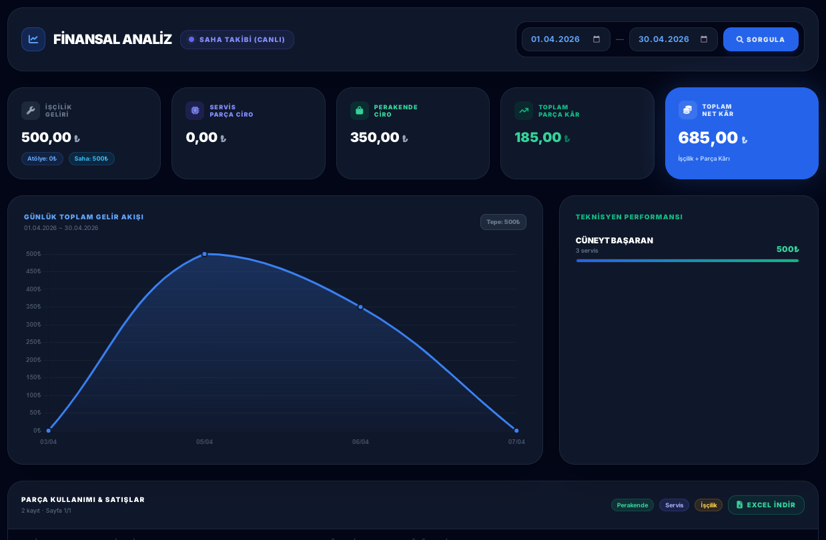The image size is (826, 540).
Task: Switch to the Perakende filter tab
Action: click(632, 505)
